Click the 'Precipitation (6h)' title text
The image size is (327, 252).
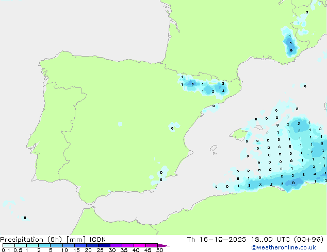pyautogui.click(x=31, y=240)
